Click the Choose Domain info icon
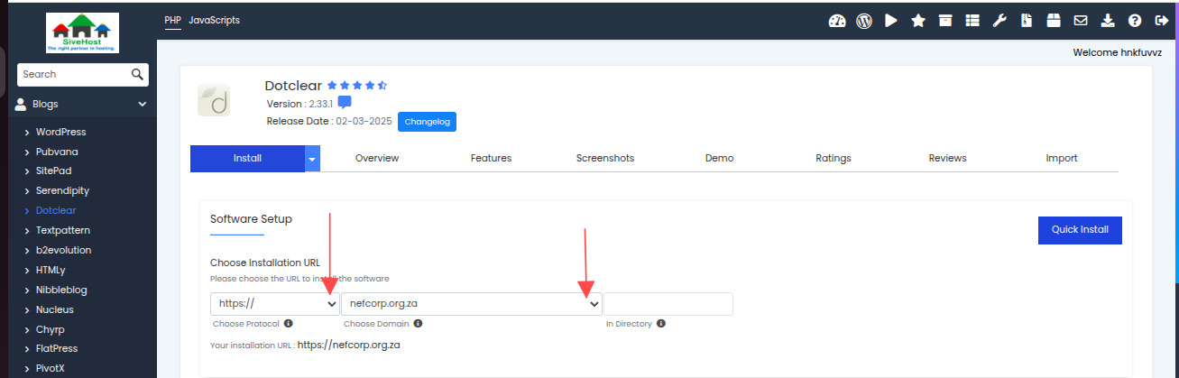This screenshot has width=1179, height=378. [418, 323]
